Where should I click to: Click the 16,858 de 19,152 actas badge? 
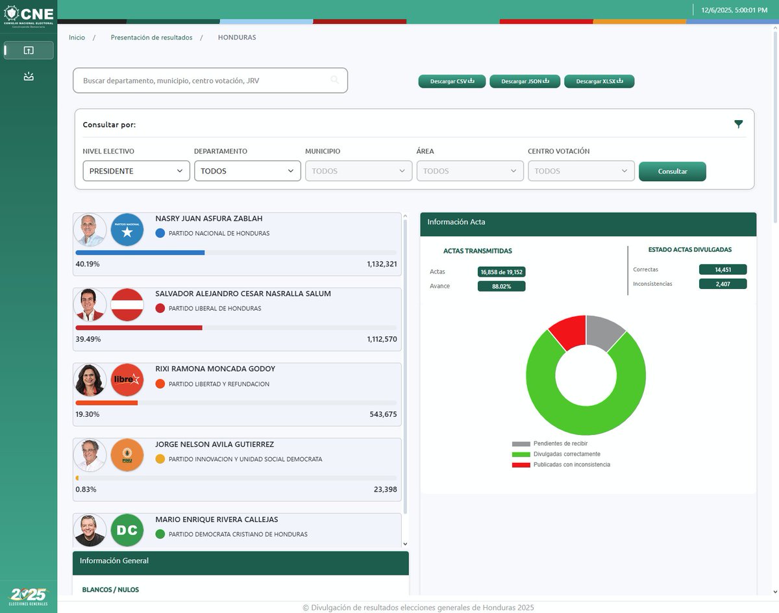[x=501, y=272]
